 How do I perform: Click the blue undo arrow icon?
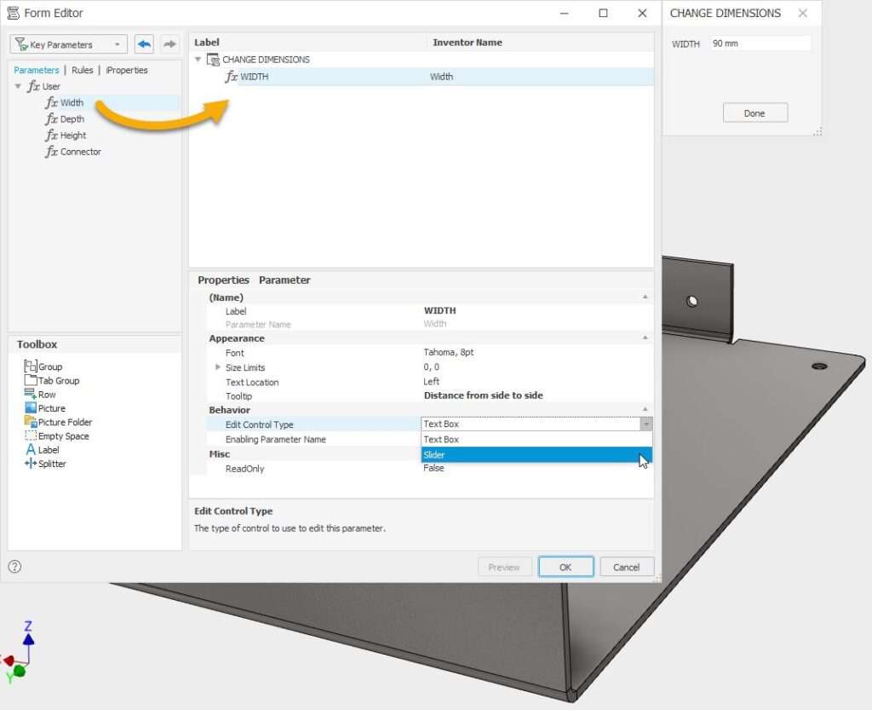pyautogui.click(x=144, y=43)
